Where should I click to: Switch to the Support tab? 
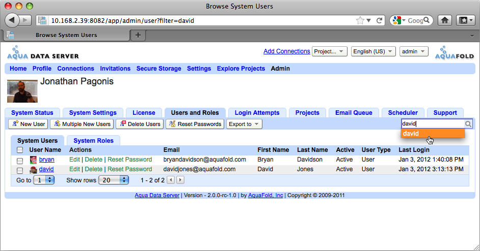(445, 113)
